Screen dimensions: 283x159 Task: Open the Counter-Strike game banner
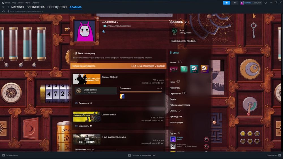(87, 117)
